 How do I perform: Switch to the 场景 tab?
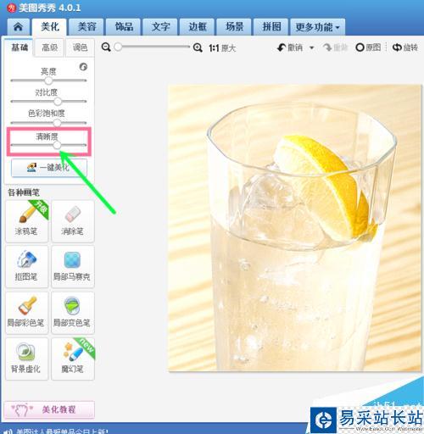[x=234, y=27]
